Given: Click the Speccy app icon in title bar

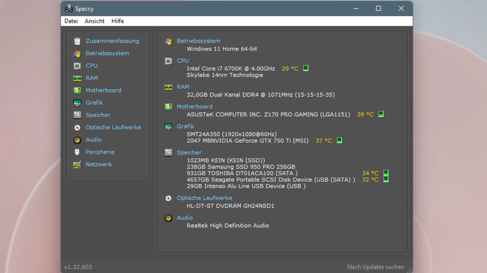Looking at the screenshot, I should tap(69, 9).
